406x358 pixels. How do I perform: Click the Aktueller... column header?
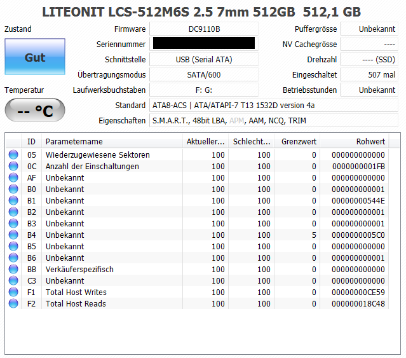[206, 141]
